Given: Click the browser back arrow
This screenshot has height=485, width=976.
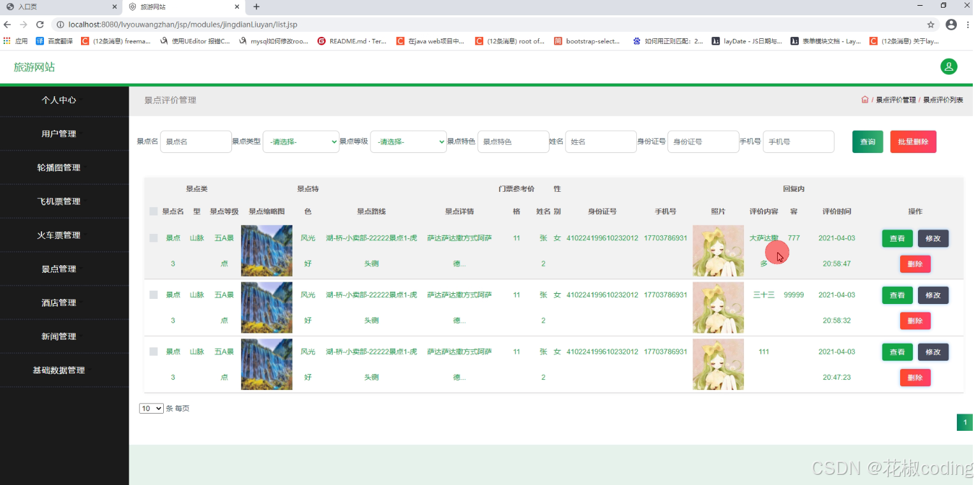Looking at the screenshot, I should click(7, 24).
